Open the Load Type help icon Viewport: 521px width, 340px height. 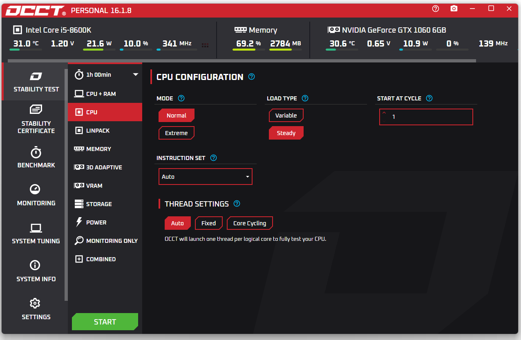click(305, 98)
